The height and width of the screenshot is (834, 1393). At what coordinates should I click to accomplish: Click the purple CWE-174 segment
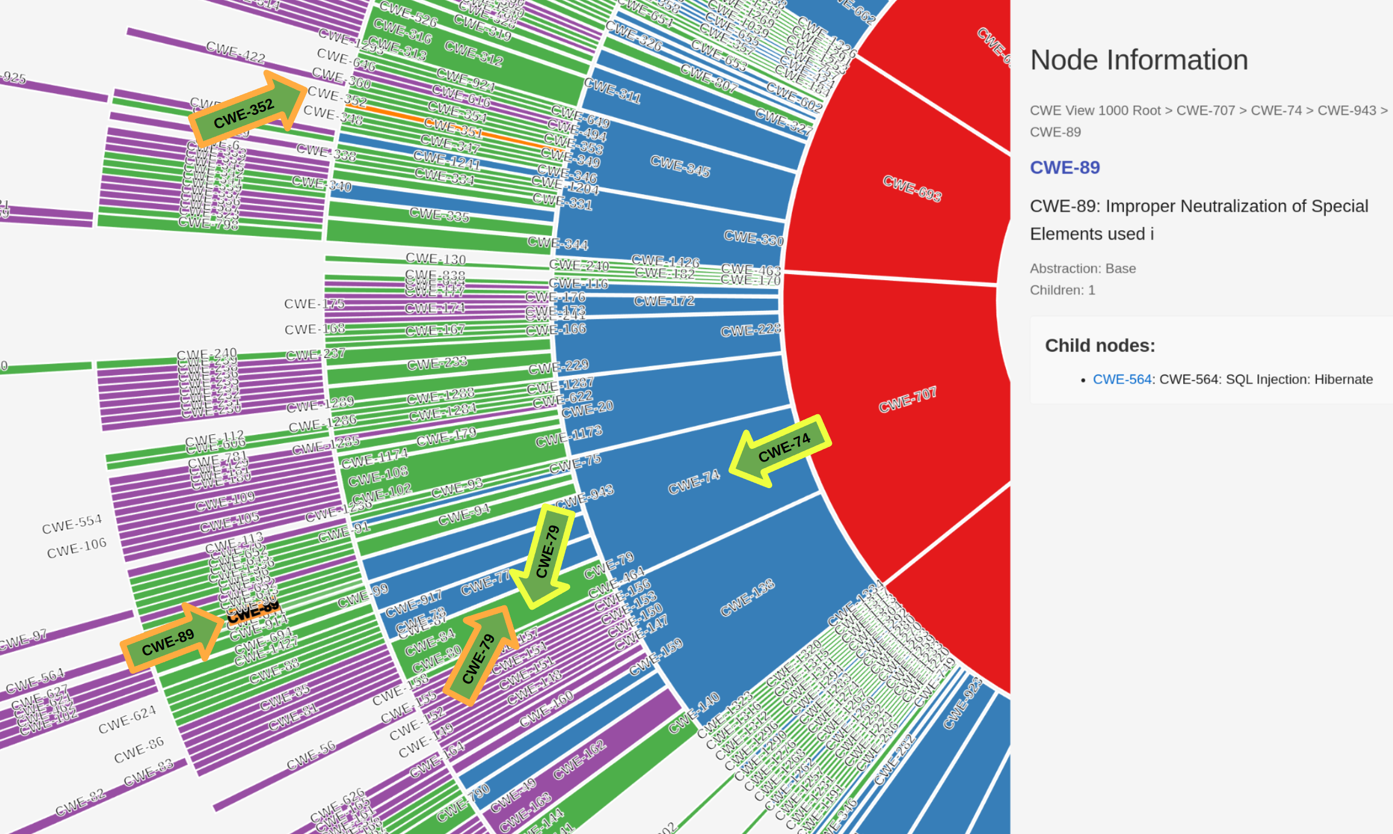[x=435, y=308]
